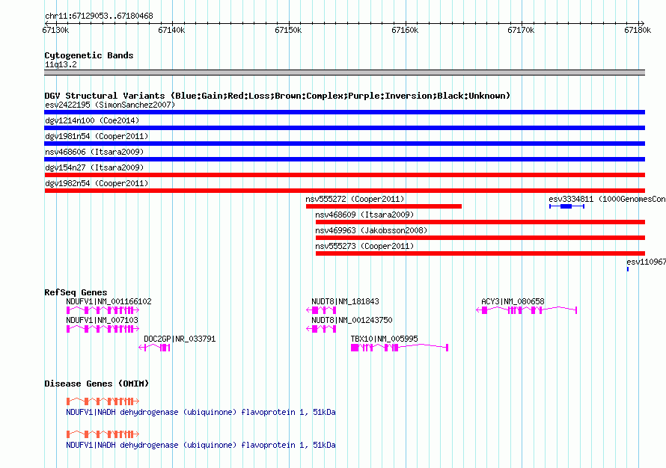Select the nsv468606 Itsara2009 blue bar
The image size is (666, 468).
pyautogui.click(x=344, y=159)
